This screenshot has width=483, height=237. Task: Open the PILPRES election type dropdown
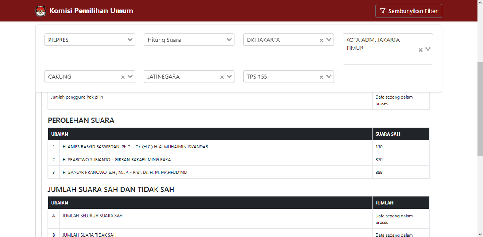point(90,40)
